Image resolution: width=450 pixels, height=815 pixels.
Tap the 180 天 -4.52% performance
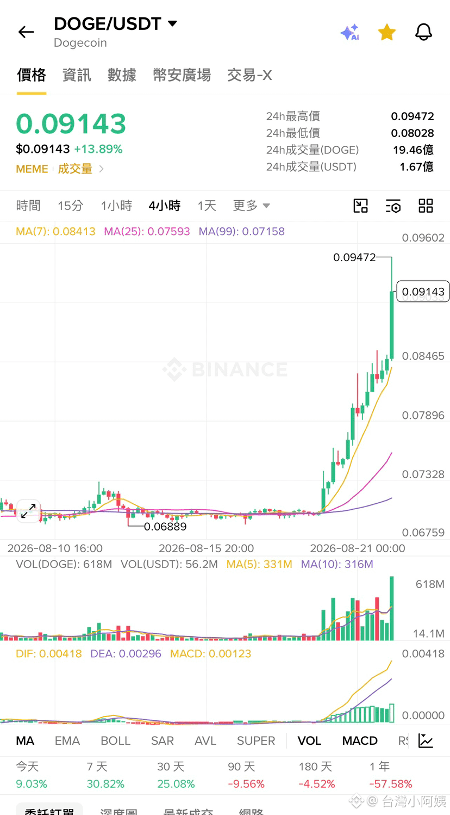point(317,775)
